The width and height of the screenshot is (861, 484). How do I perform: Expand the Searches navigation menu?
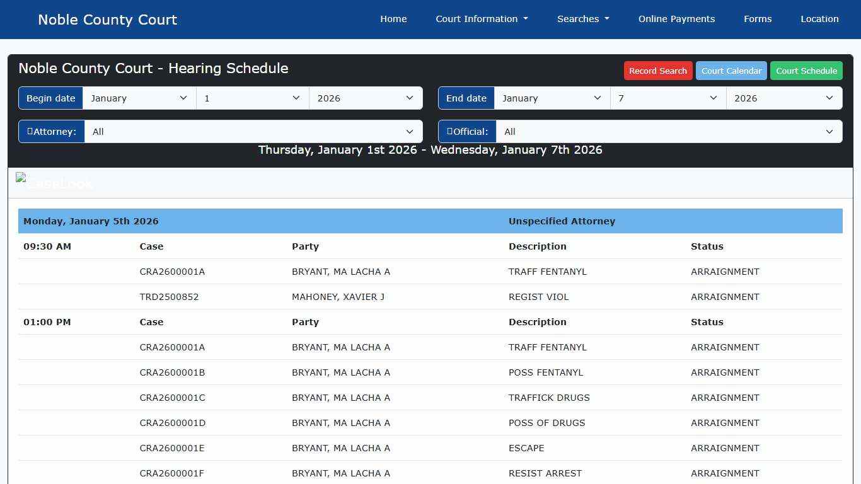(x=583, y=19)
